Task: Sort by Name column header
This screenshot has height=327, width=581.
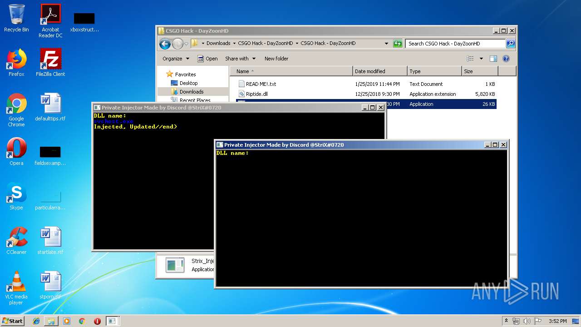Action: coord(292,71)
